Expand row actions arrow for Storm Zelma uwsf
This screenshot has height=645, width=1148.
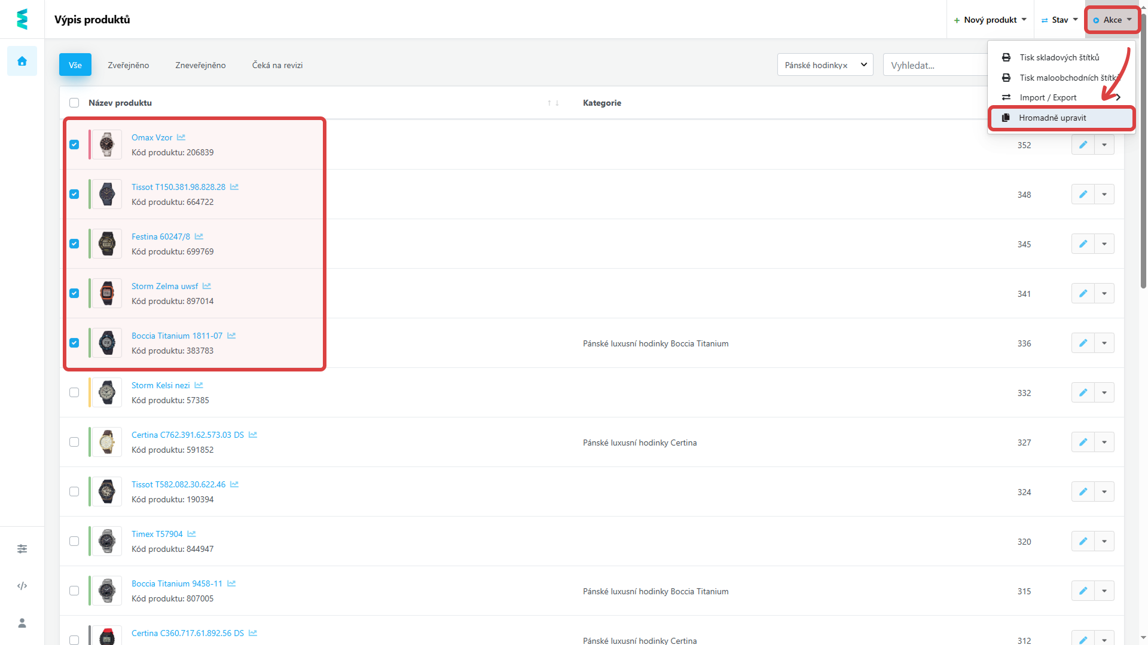click(x=1104, y=293)
